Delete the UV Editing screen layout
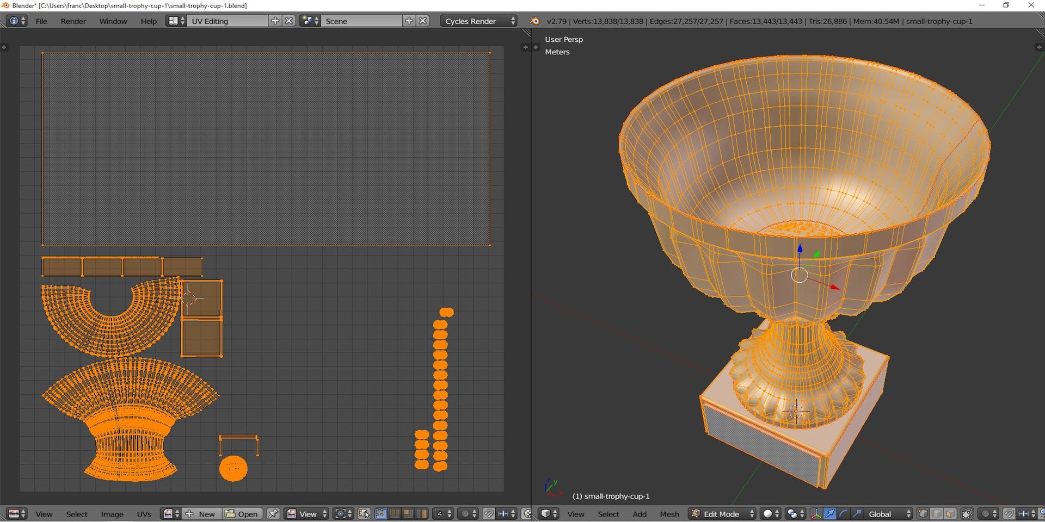Image resolution: width=1045 pixels, height=522 pixels. click(289, 21)
